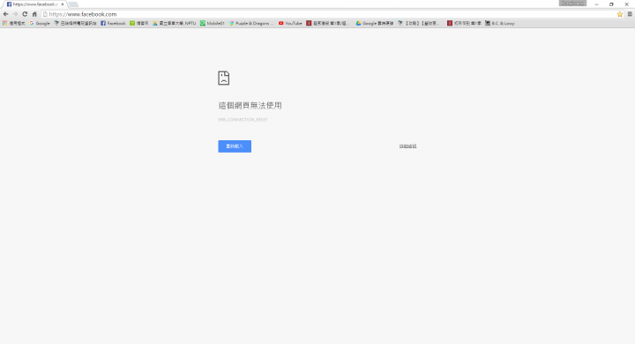Open the B.C. & Lowy bookmark
This screenshot has height=344, width=635.
500,24
